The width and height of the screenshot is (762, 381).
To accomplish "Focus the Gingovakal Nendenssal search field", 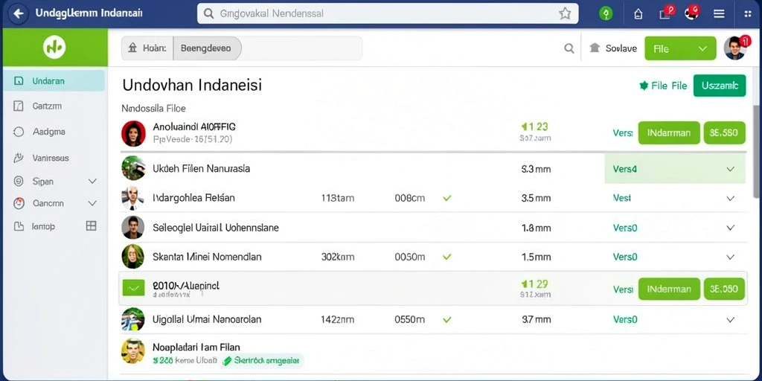I will 387,13.
